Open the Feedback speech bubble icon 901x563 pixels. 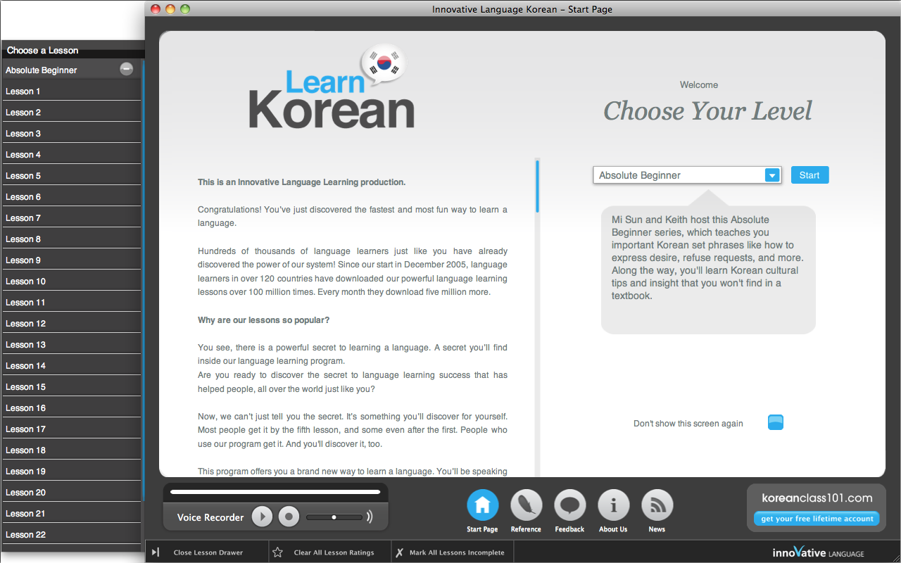pos(569,505)
